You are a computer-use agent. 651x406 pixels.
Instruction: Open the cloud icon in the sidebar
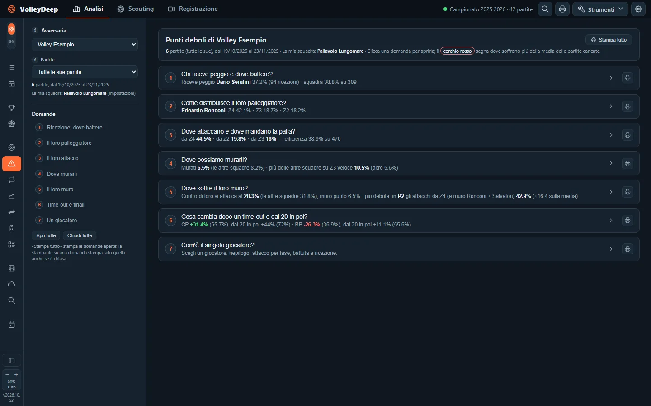[x=12, y=284]
